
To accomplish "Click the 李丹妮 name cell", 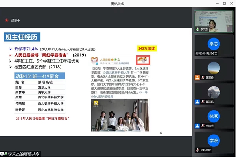I will pos(20,110).
